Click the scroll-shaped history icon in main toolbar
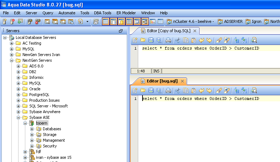 [x=96, y=22]
